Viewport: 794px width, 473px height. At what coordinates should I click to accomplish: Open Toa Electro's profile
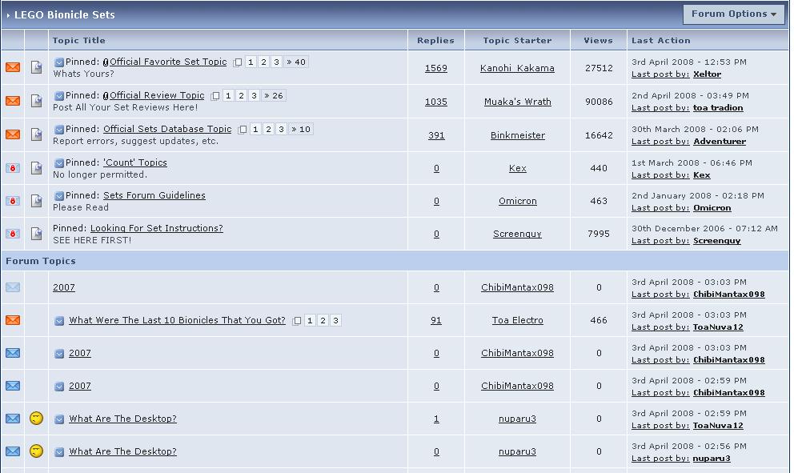pos(518,320)
